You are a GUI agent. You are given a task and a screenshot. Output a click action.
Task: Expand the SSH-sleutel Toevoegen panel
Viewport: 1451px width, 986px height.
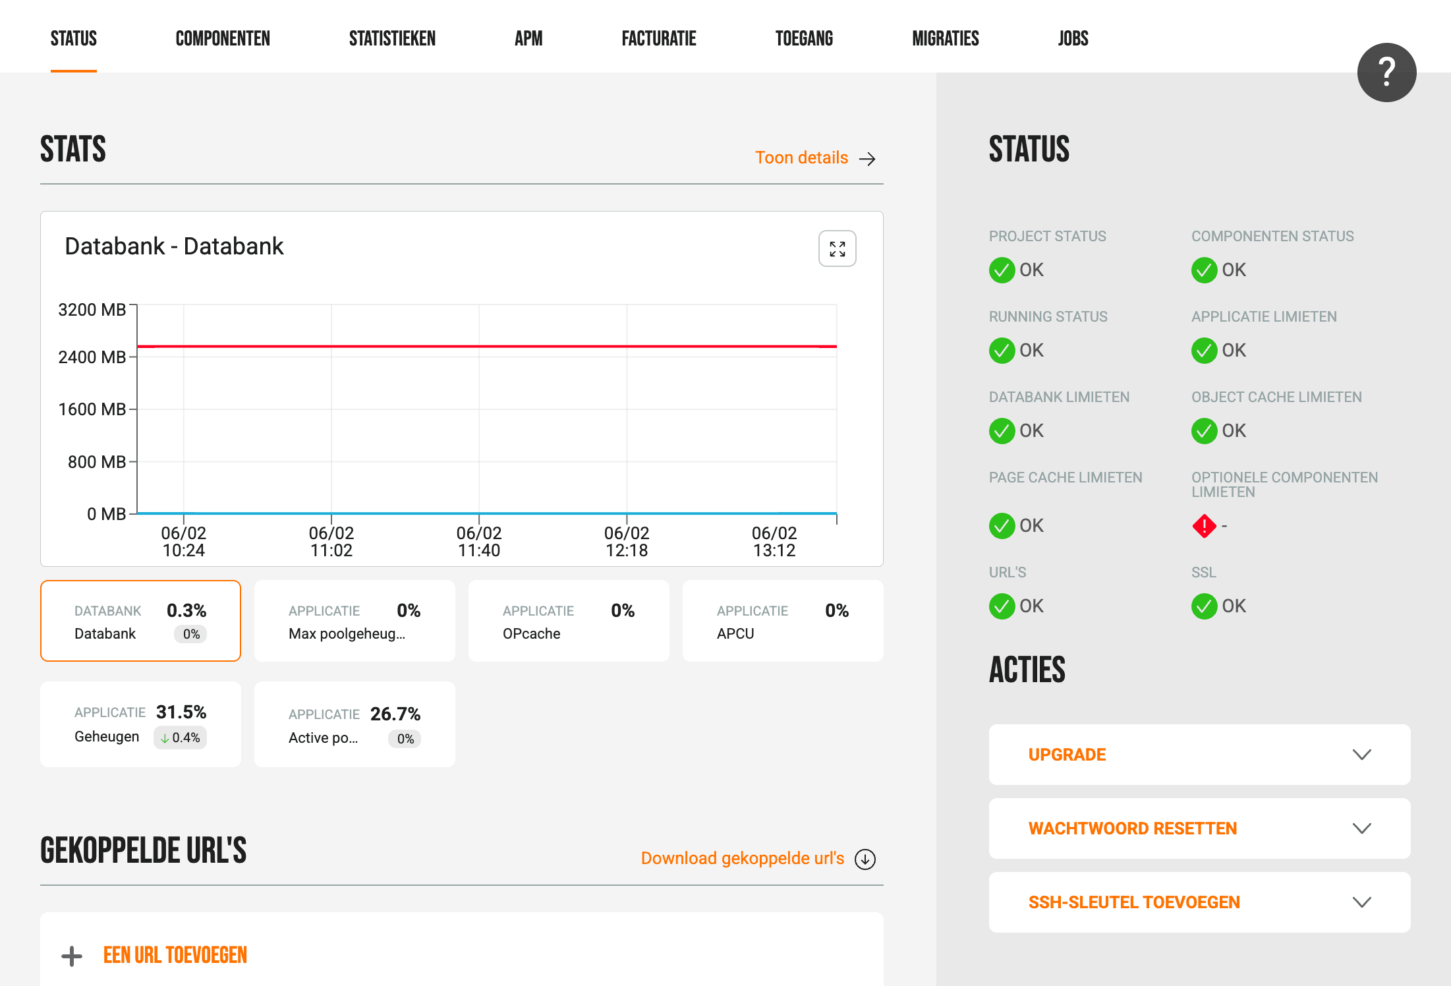point(1199,902)
